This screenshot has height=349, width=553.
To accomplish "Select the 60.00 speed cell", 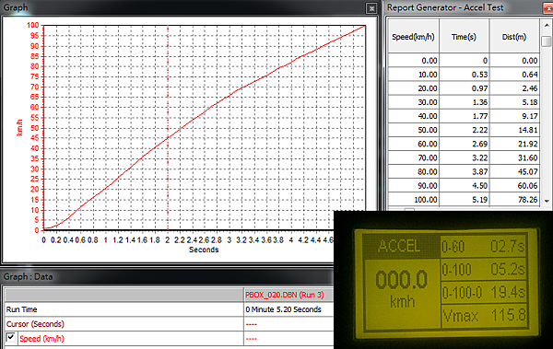I will click(x=413, y=144).
